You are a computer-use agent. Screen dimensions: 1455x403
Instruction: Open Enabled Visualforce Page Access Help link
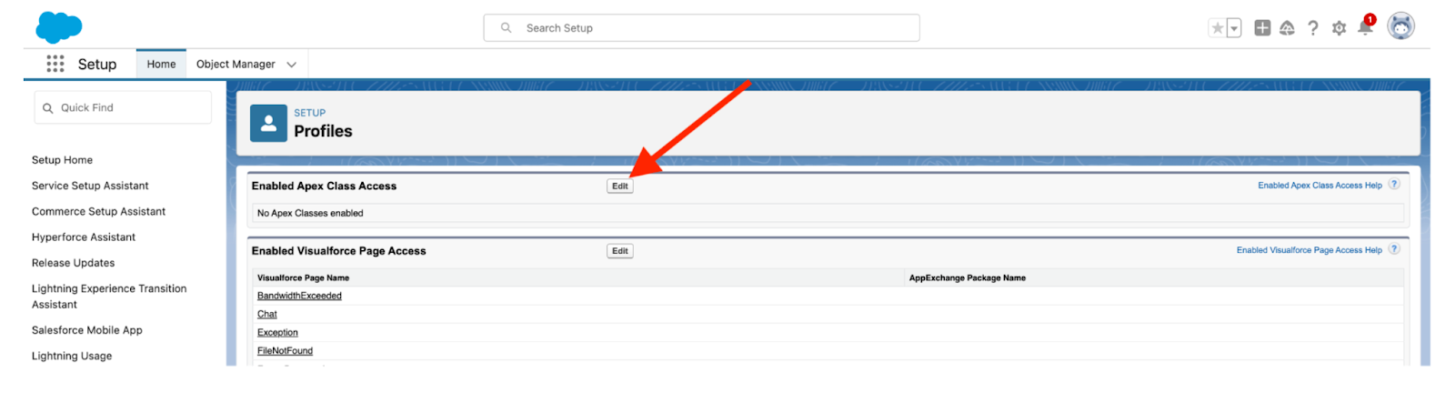tap(1309, 250)
